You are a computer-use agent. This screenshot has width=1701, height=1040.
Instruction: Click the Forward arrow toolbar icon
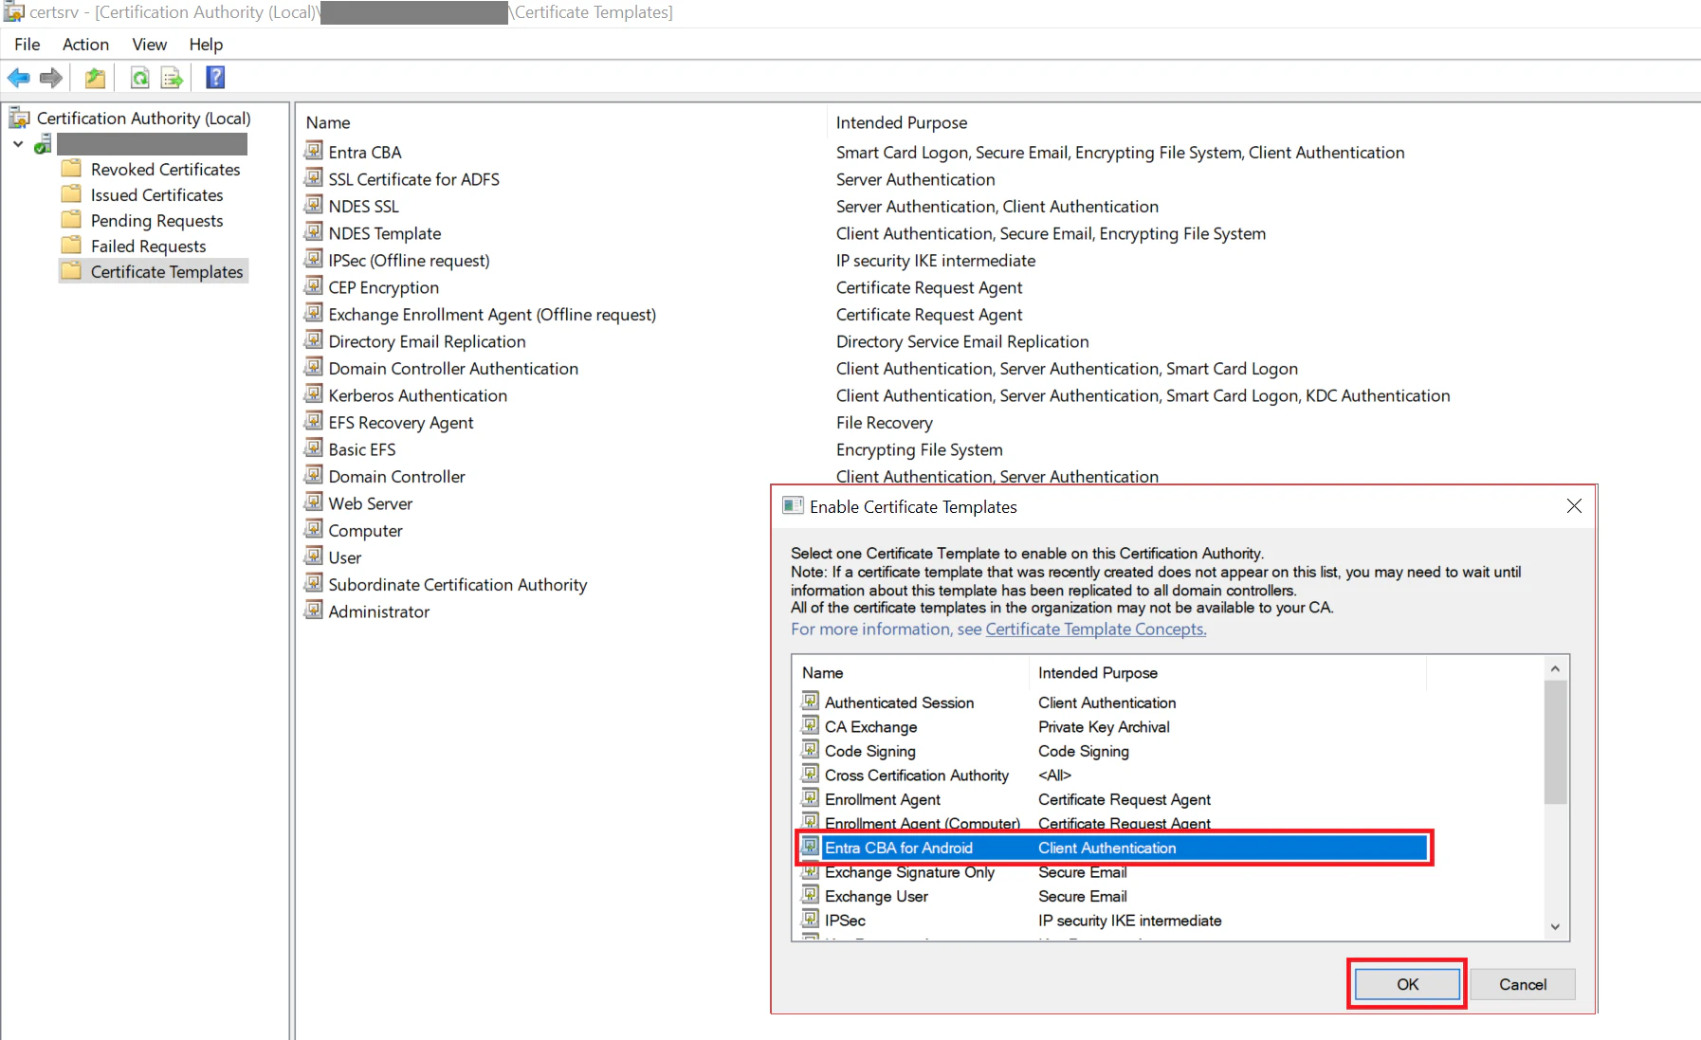click(51, 78)
